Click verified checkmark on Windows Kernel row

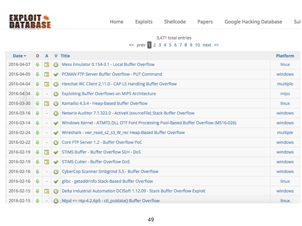[x=56, y=123]
